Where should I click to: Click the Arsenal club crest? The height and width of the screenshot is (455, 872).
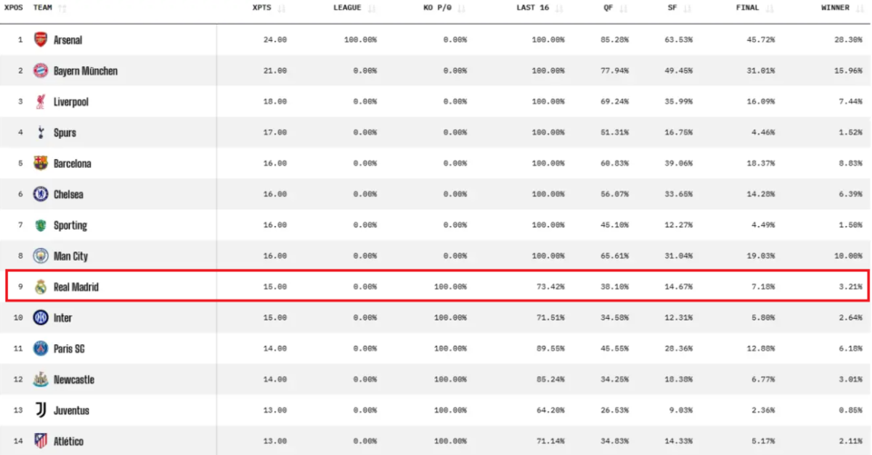point(40,40)
